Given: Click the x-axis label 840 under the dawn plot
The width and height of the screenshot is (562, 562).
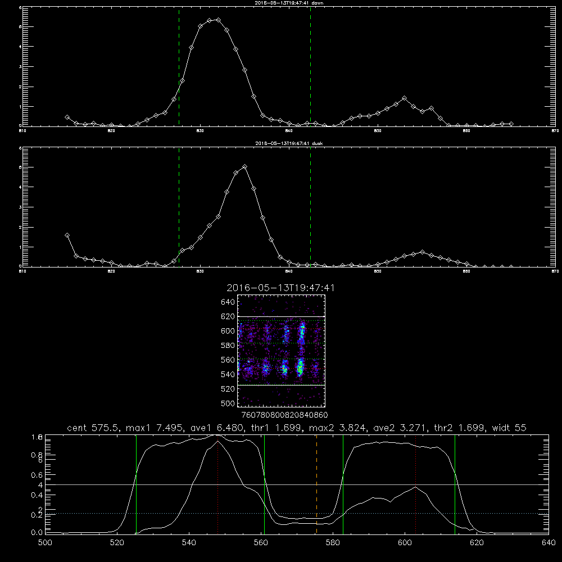Looking at the screenshot, I should point(289,131).
